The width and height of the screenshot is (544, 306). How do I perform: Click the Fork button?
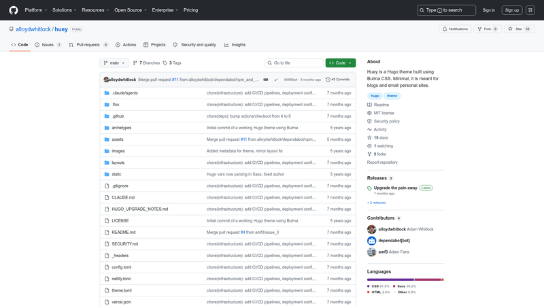tap(488, 29)
